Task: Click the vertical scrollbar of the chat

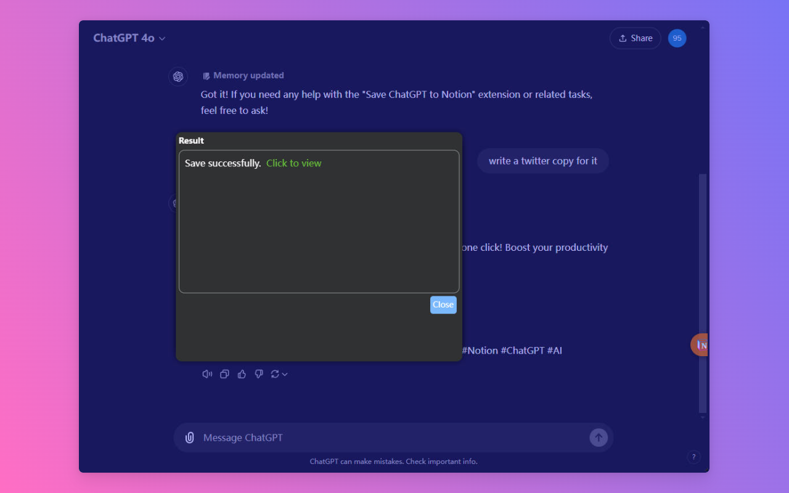Action: pyautogui.click(x=702, y=290)
